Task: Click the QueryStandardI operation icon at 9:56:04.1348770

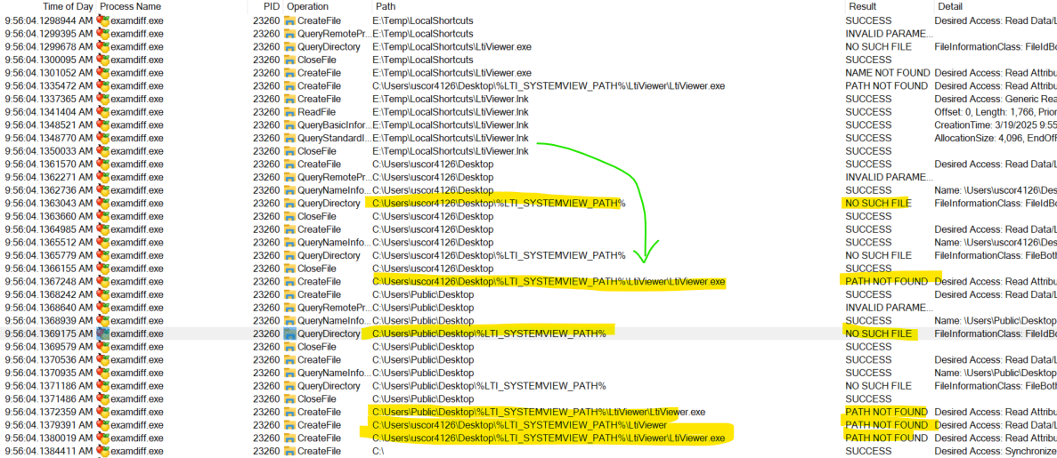Action: 289,138
